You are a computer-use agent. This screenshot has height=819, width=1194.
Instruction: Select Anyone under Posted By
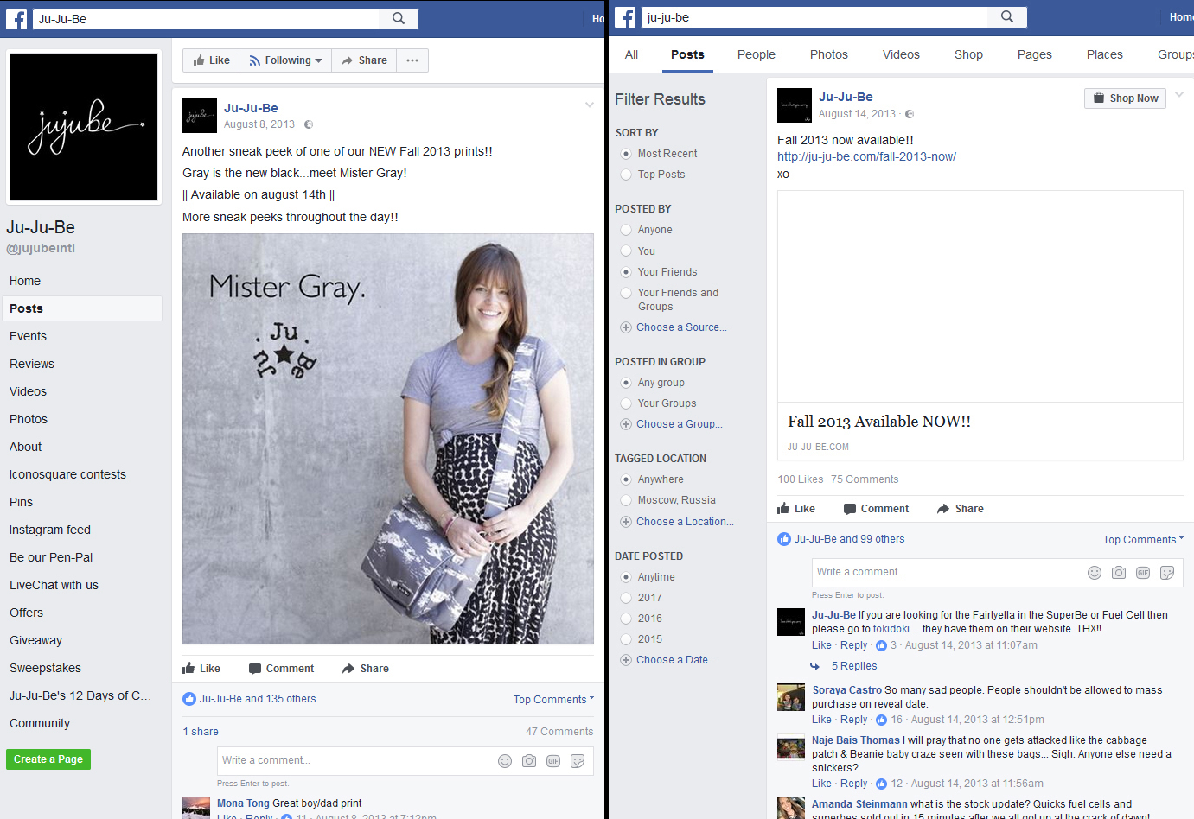tap(626, 230)
